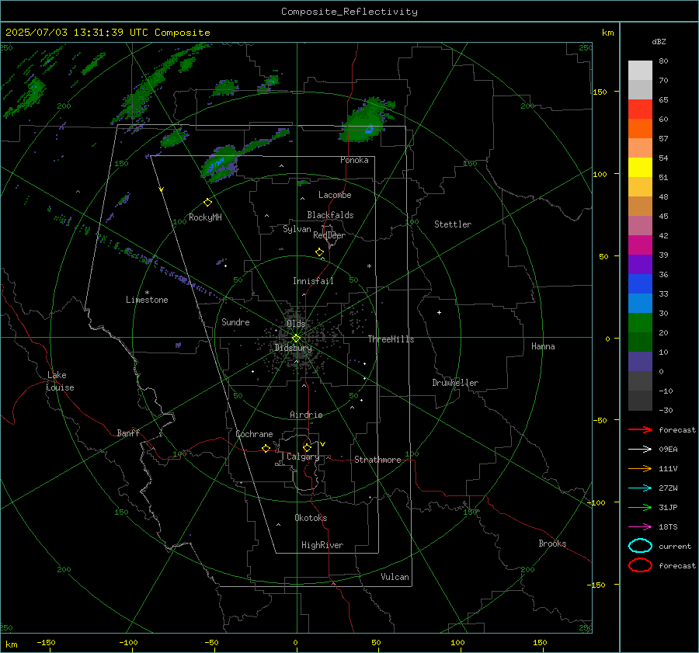The width and height of the screenshot is (699, 653).
Task: Click the Okotoks city label
Action: click(x=311, y=518)
